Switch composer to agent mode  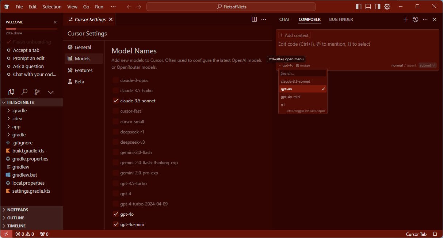[412, 65]
